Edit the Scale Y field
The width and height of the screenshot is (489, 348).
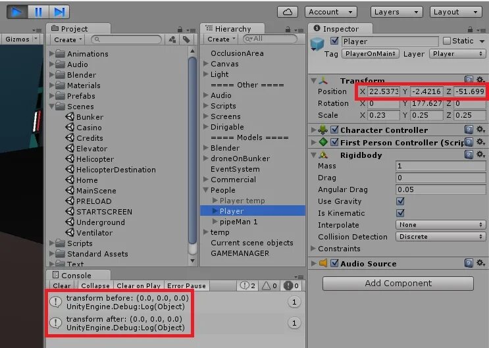click(x=426, y=115)
